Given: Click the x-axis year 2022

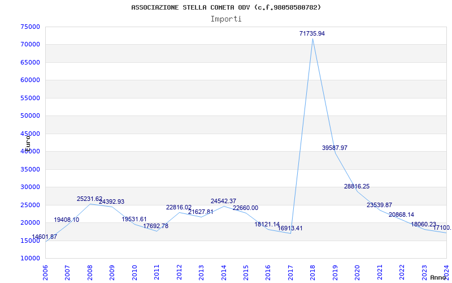Looking at the screenshot, I should click(402, 272).
